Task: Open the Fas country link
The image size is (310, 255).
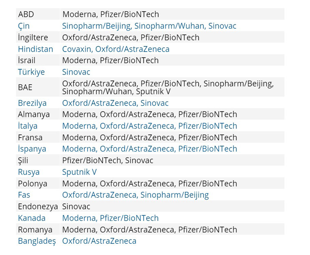Action: click(24, 195)
